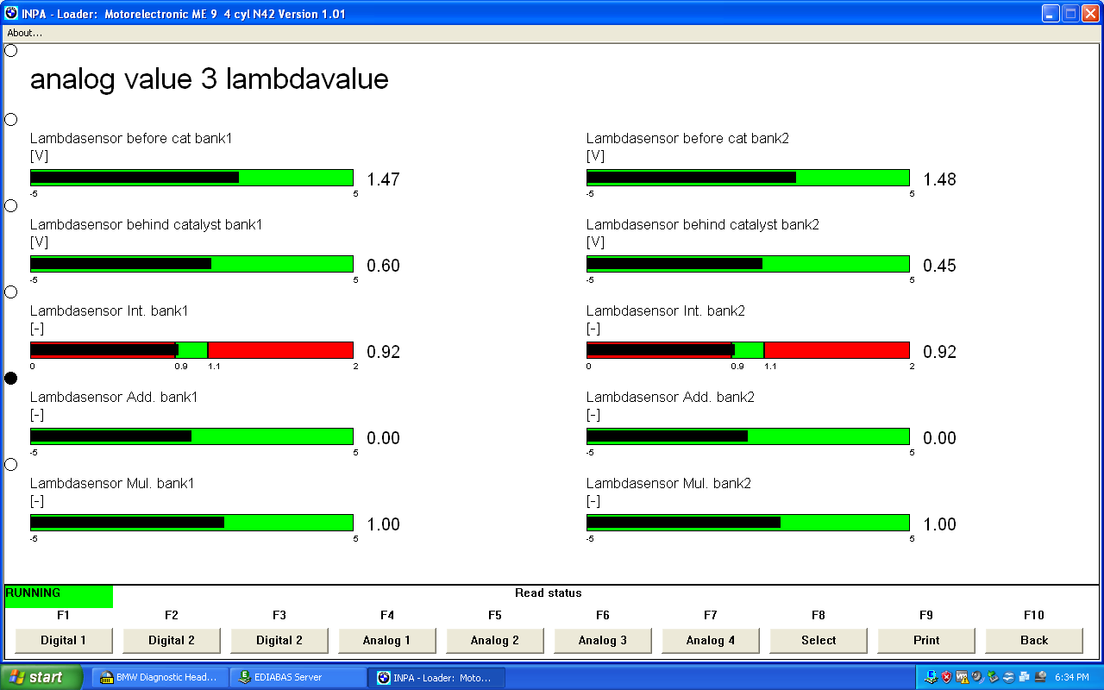The width and height of the screenshot is (1104, 690).
Task: Click the Lambdasensor Add. bank1 bar gauge
Action: pyautogui.click(x=191, y=436)
